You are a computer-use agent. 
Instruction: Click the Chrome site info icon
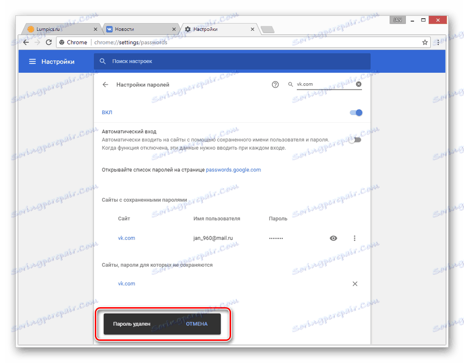pos(62,42)
